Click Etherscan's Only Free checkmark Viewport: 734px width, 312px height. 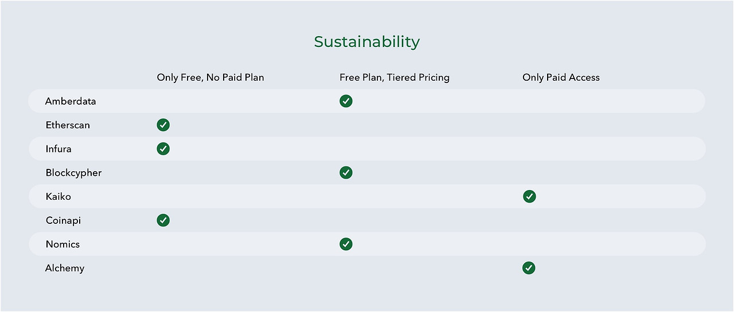[163, 125]
